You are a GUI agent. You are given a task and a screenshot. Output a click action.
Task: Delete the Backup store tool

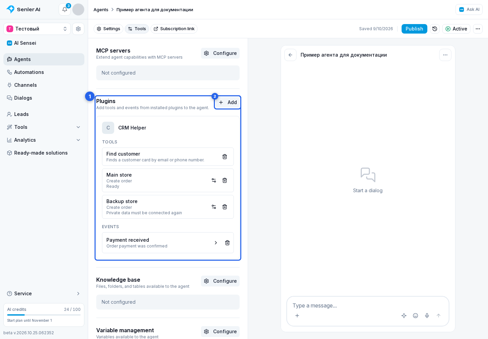(x=225, y=207)
